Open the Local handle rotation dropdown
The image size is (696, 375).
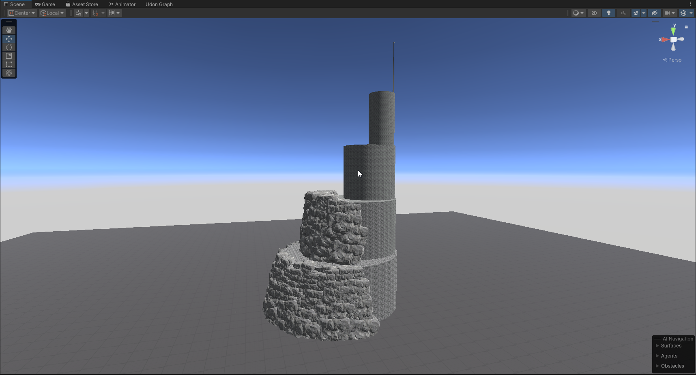[52, 13]
